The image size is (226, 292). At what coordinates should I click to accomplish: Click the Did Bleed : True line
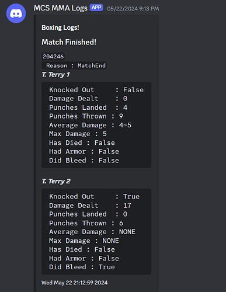(82, 267)
